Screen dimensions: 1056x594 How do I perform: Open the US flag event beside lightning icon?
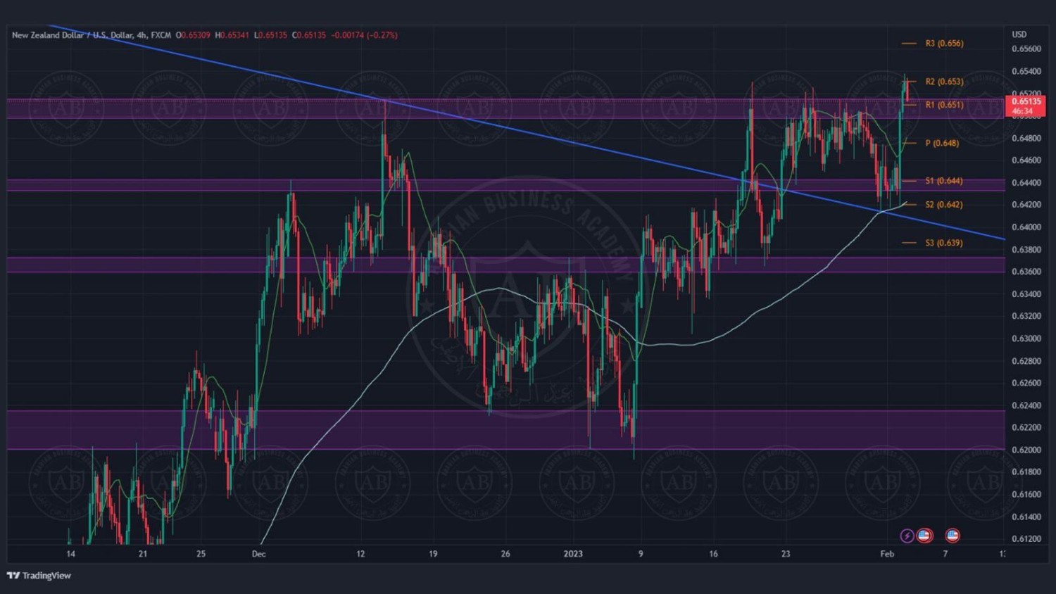[924, 536]
